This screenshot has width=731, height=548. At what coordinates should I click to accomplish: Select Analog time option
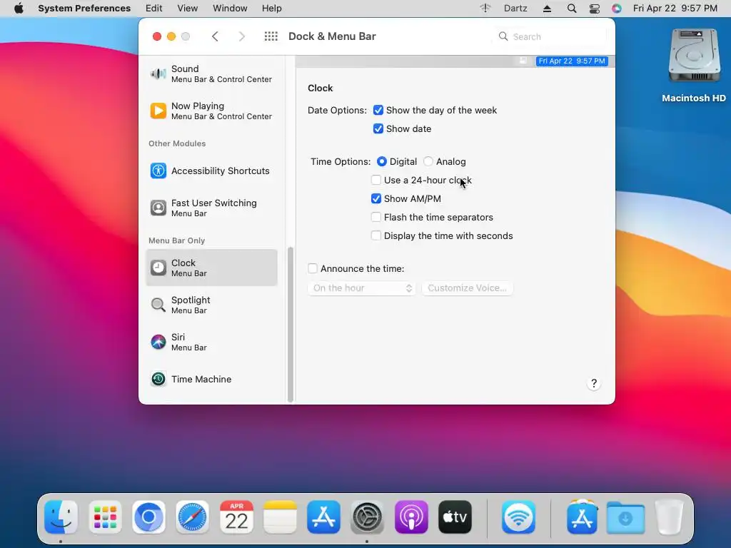428,161
